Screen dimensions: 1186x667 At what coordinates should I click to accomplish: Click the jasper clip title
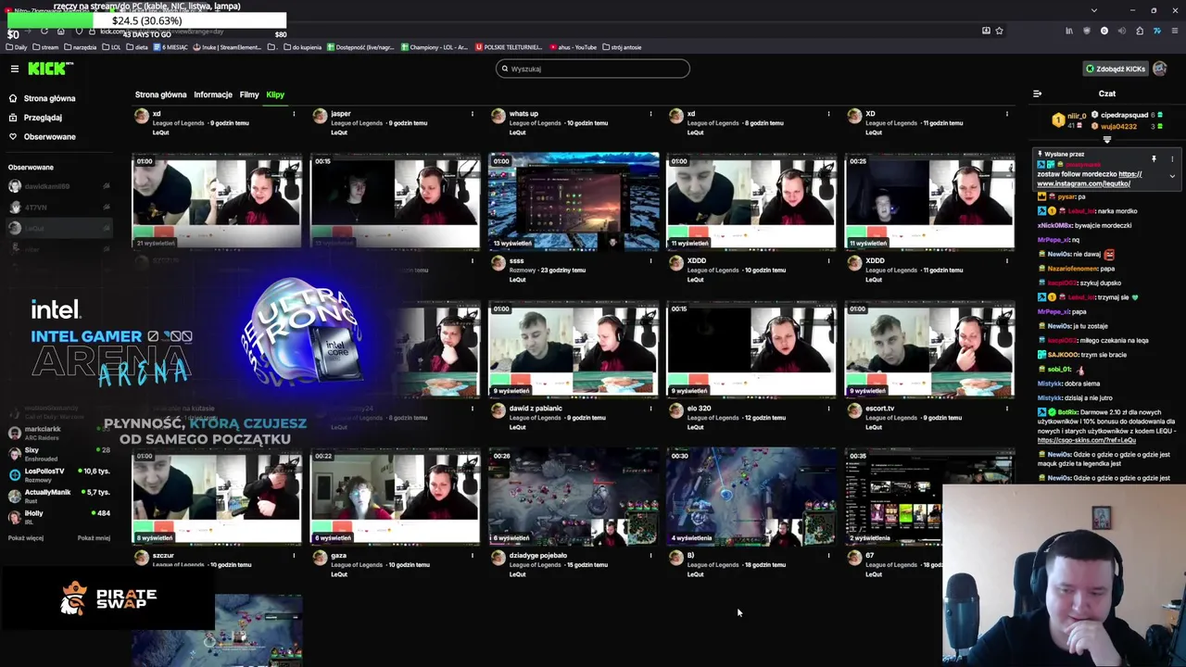[x=341, y=114]
